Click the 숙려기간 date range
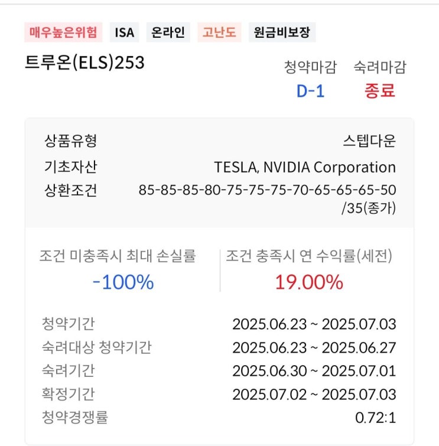The height and width of the screenshot is (446, 439). tap(314, 371)
